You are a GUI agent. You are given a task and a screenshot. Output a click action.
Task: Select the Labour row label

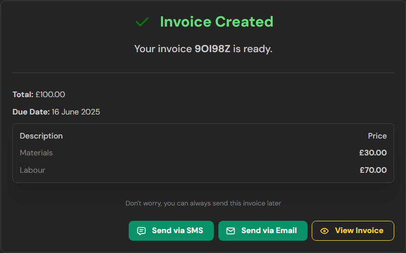coord(32,170)
